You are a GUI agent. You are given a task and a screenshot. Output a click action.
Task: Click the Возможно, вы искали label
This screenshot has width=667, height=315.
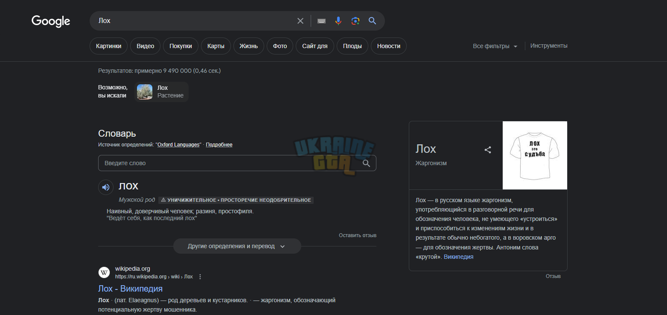(113, 92)
